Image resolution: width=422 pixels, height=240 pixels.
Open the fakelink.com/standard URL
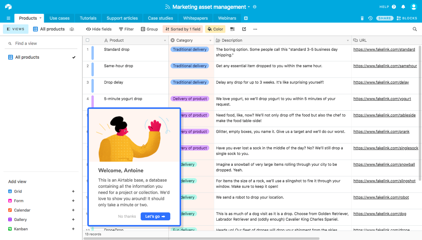tap(384, 49)
